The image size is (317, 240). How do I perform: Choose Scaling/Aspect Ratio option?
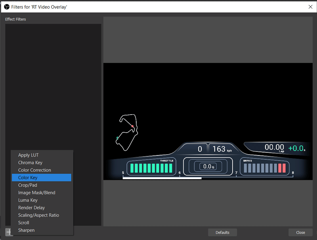tap(38, 215)
